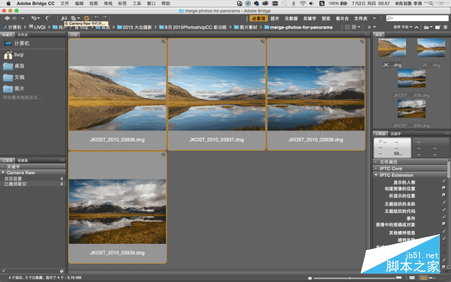Click the search input field
Screen dimensions: 451x282
420,19
